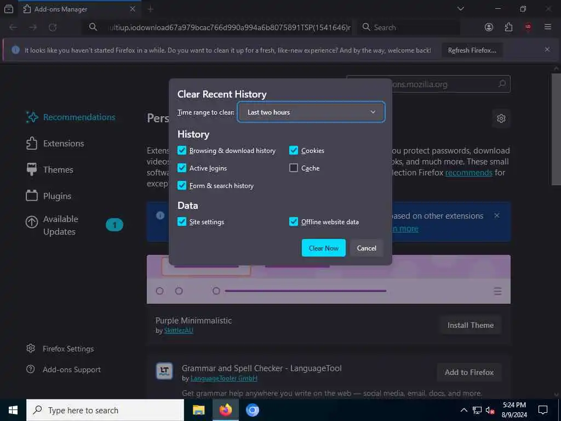The width and height of the screenshot is (561, 421).
Task: Click the Available Updates arrow icon
Action: coord(32,222)
